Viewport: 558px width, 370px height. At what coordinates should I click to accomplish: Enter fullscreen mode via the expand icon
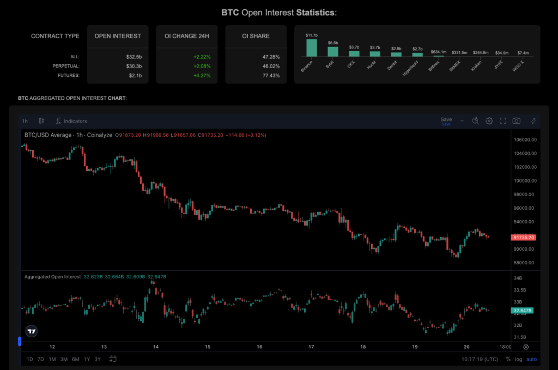click(503, 120)
